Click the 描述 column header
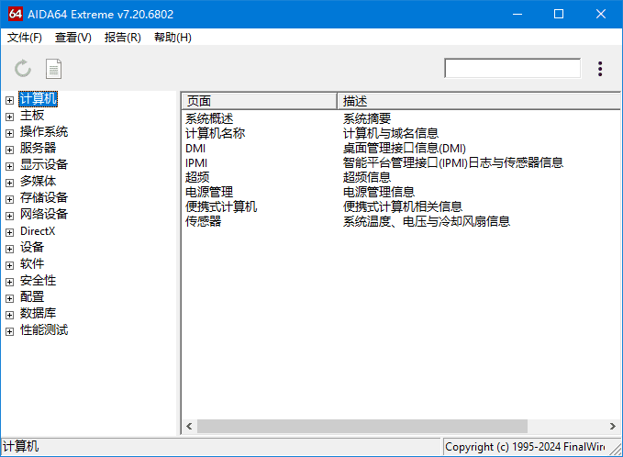Viewport: 623px width, 457px height. [477, 100]
